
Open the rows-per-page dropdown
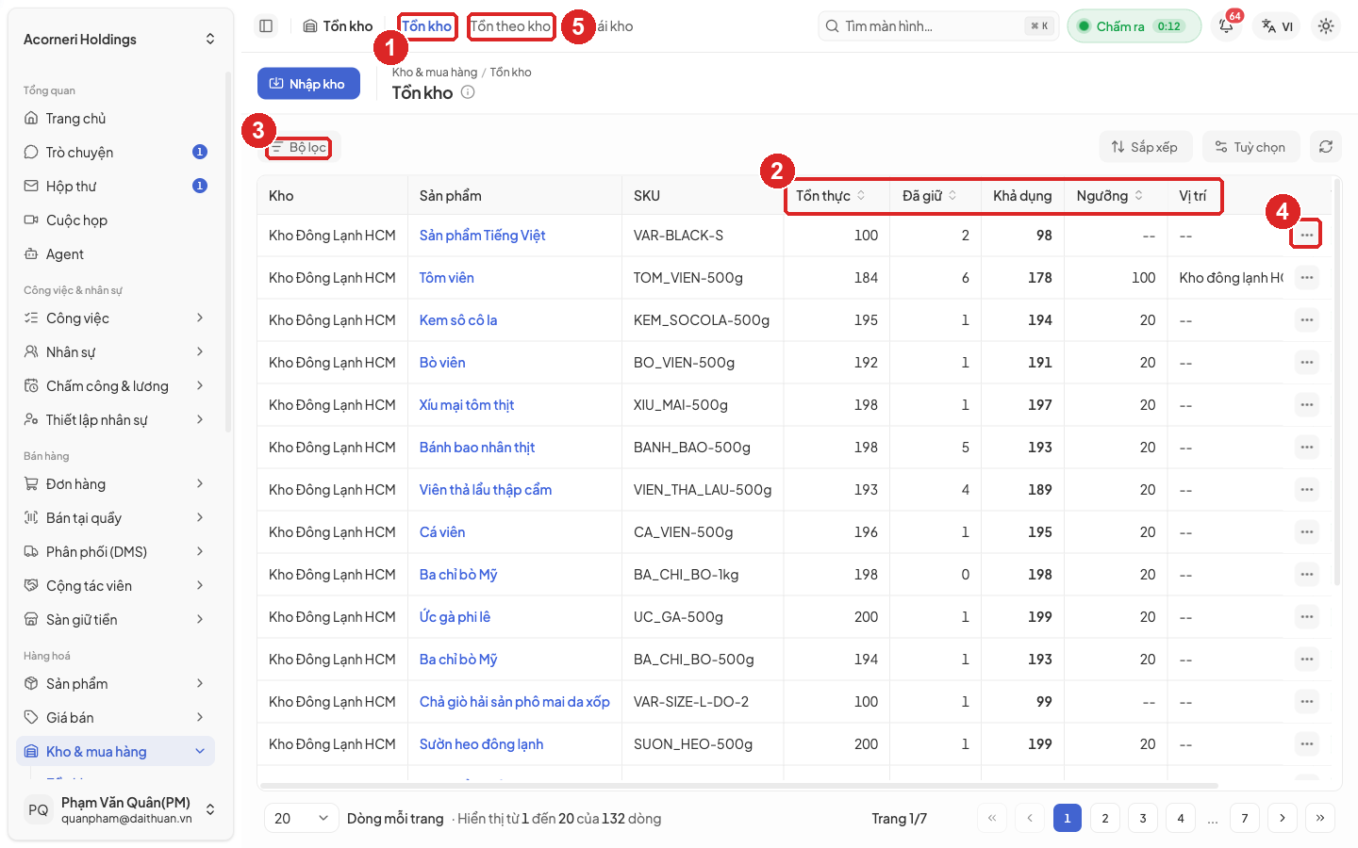[301, 818]
